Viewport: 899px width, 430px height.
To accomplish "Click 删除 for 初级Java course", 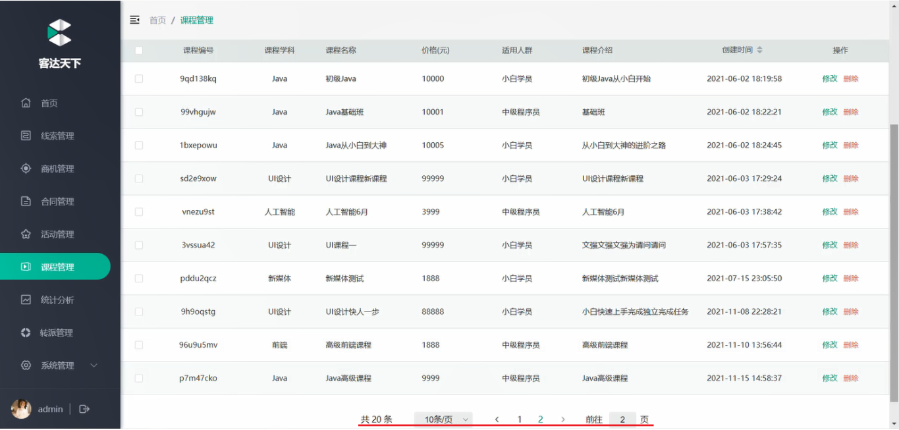I will pyautogui.click(x=851, y=78).
